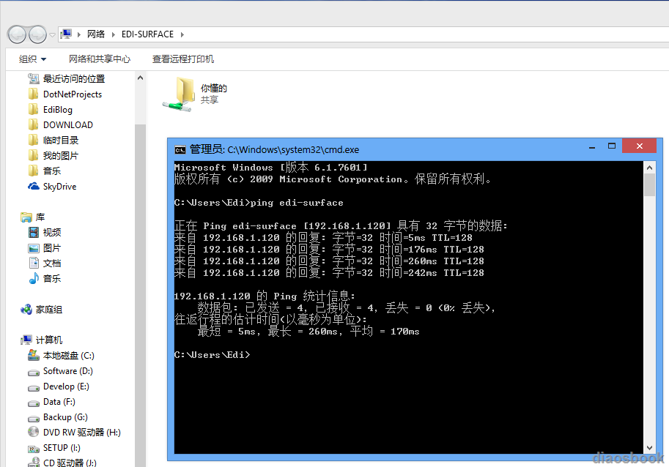
Task: Maximize the cmd.exe window
Action: pyautogui.click(x=611, y=146)
